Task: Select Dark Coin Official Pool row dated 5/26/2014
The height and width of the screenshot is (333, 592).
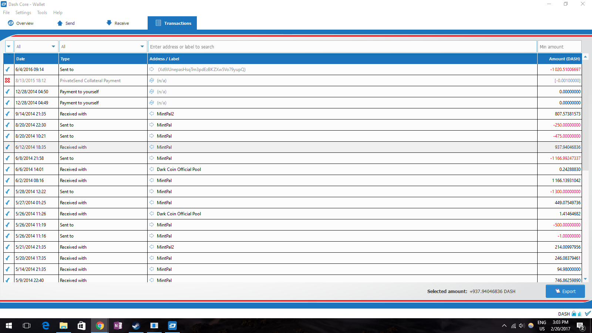Action: [x=292, y=213]
